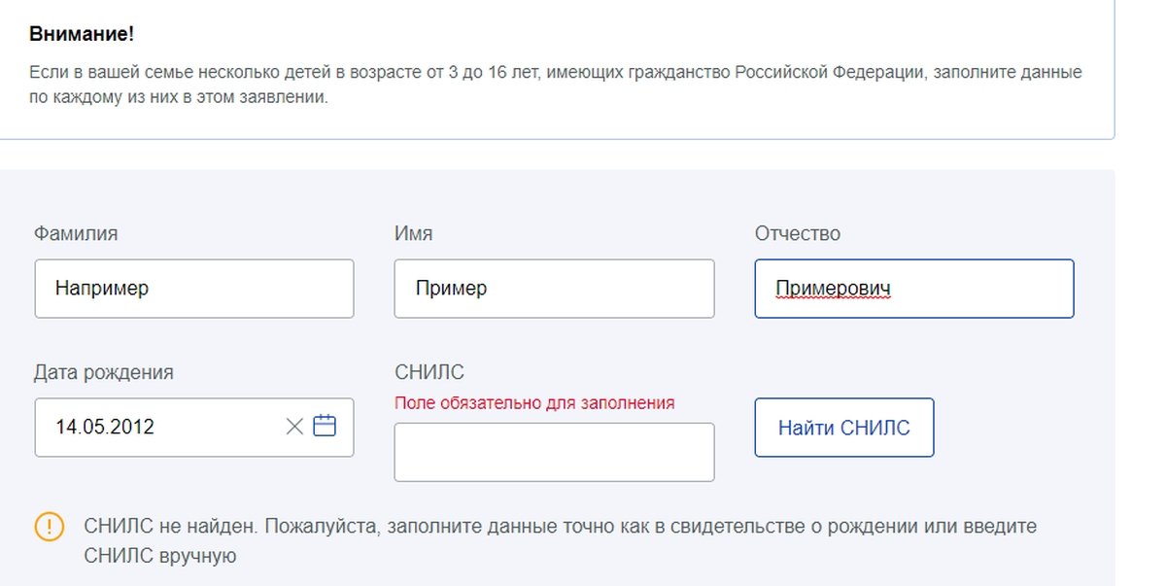Click the date value 14.05.2012
The image size is (1166, 586).
click(105, 427)
